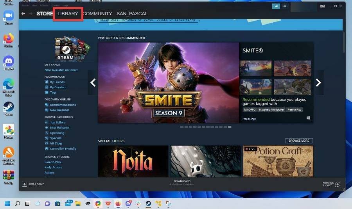Open Microsoft Edge desktop shortcut
This screenshot has width=352, height=209.
pyautogui.click(x=9, y=88)
